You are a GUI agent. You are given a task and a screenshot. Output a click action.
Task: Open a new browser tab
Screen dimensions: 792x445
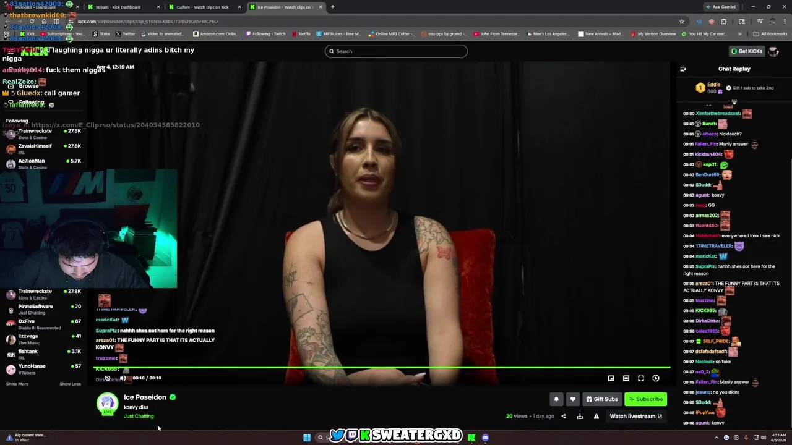(332, 7)
